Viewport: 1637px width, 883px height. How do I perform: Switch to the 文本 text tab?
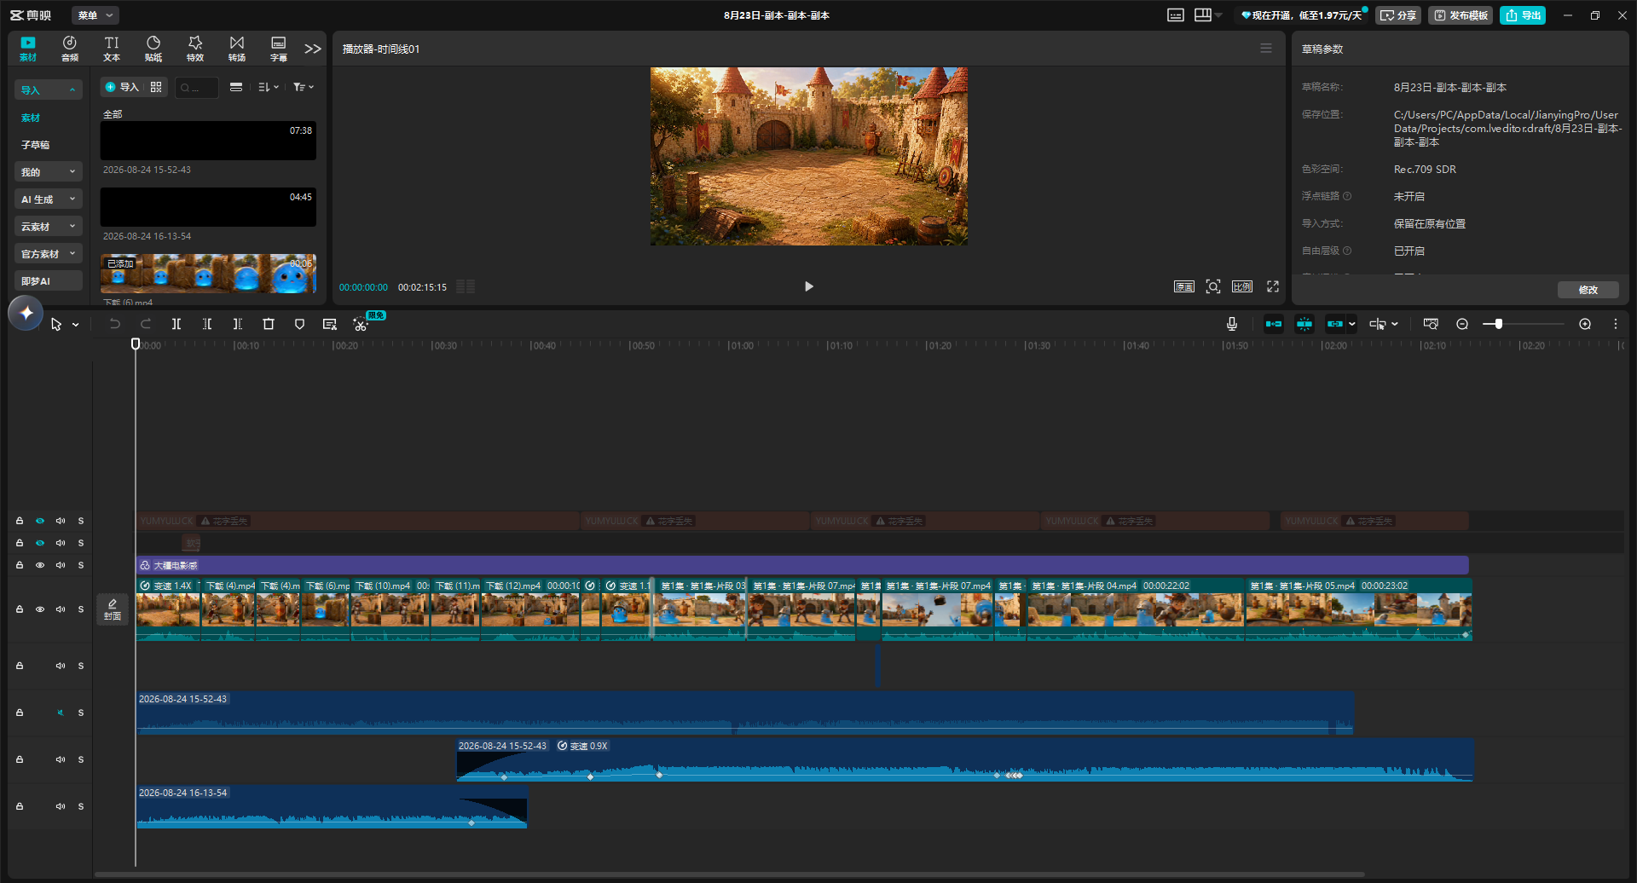click(112, 49)
